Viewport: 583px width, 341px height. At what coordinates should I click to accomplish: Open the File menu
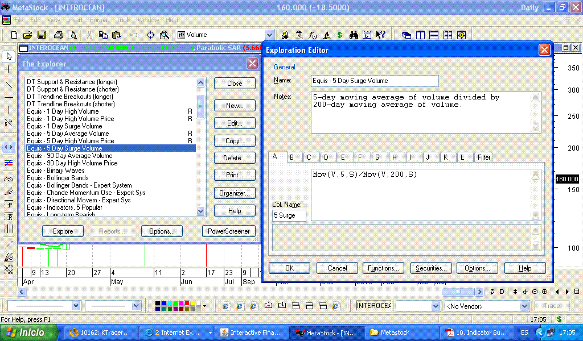pyautogui.click(x=19, y=20)
